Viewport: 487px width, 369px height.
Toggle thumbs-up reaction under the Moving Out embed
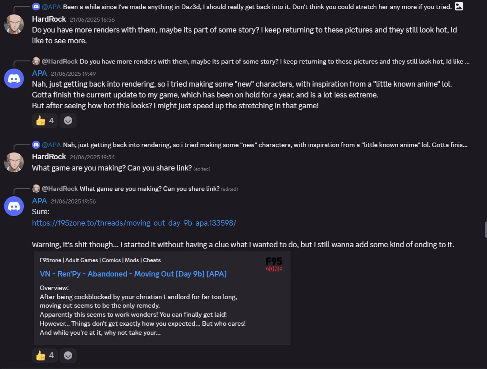pos(45,355)
